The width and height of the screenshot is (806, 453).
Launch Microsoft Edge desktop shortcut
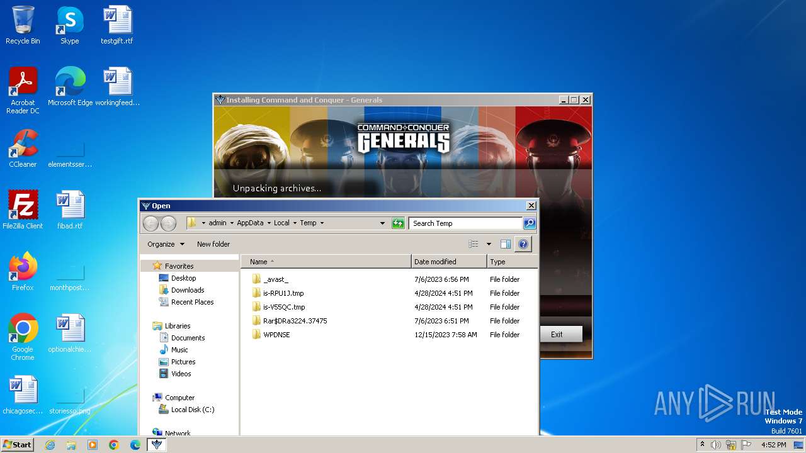pos(70,87)
